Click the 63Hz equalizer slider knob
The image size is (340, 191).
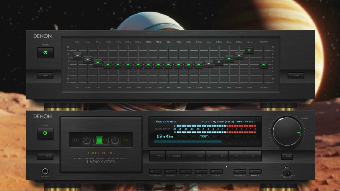pyautogui.click(x=87, y=59)
